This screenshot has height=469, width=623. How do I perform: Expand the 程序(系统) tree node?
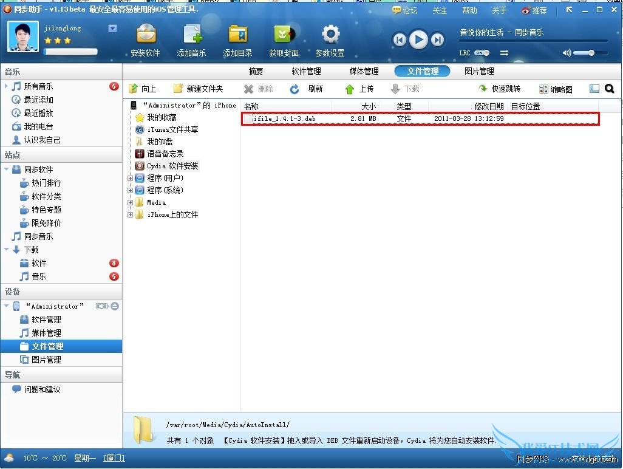pos(130,190)
